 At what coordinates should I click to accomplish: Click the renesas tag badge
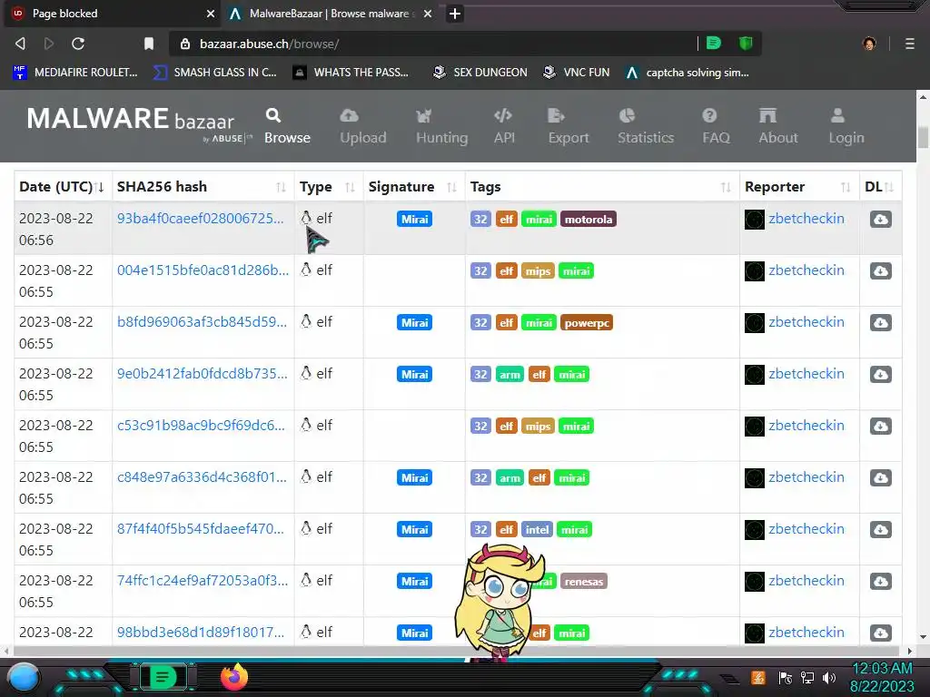(584, 582)
